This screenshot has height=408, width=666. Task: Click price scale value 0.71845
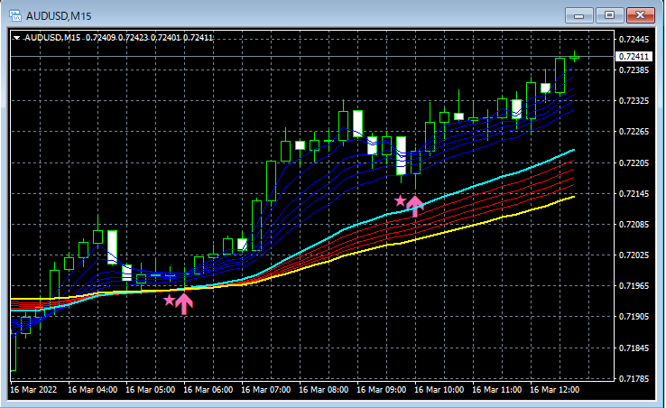(634, 348)
